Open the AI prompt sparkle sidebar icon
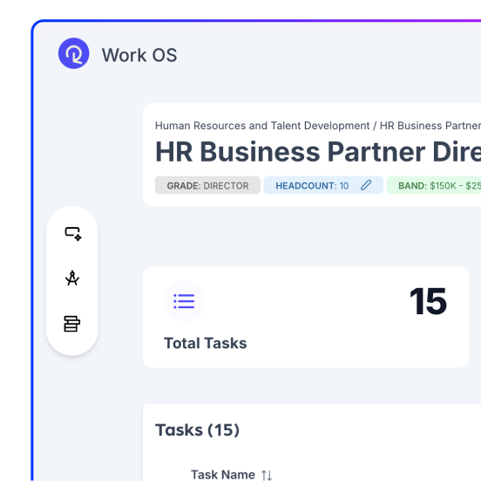The height and width of the screenshot is (481, 481). (x=72, y=234)
